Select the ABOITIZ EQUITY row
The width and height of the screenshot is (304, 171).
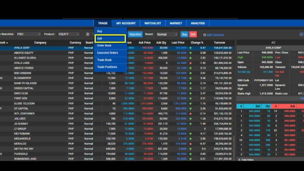click(116, 53)
